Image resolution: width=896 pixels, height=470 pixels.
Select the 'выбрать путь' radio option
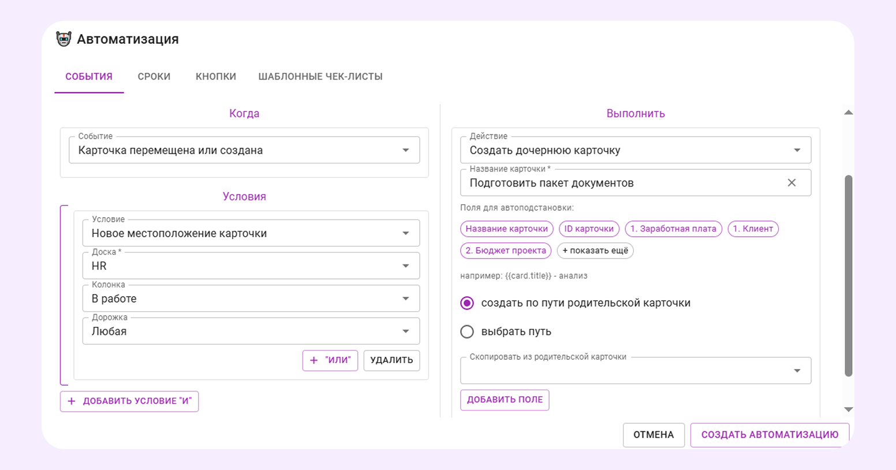pos(467,331)
